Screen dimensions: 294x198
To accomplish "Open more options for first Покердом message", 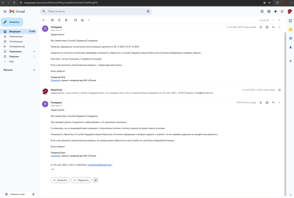I will point(279,27).
